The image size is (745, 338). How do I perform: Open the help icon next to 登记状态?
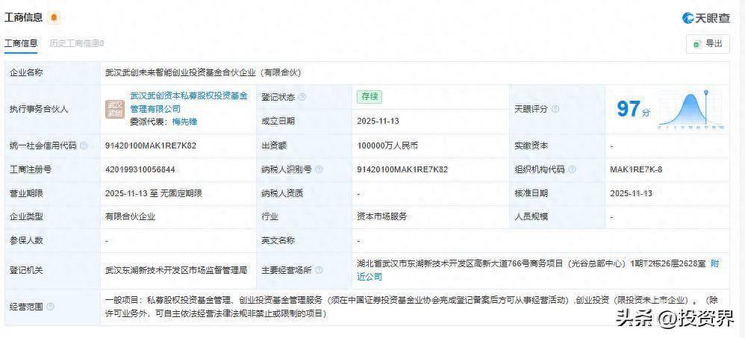coord(302,97)
